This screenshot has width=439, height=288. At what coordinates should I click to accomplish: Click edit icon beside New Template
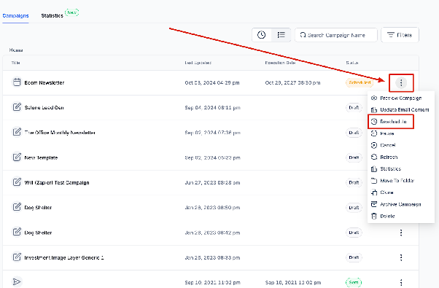(x=17, y=157)
